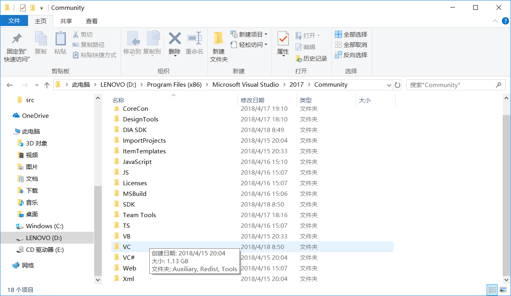Open the File (文件) menu
The image size is (511, 296).
pyautogui.click(x=14, y=21)
